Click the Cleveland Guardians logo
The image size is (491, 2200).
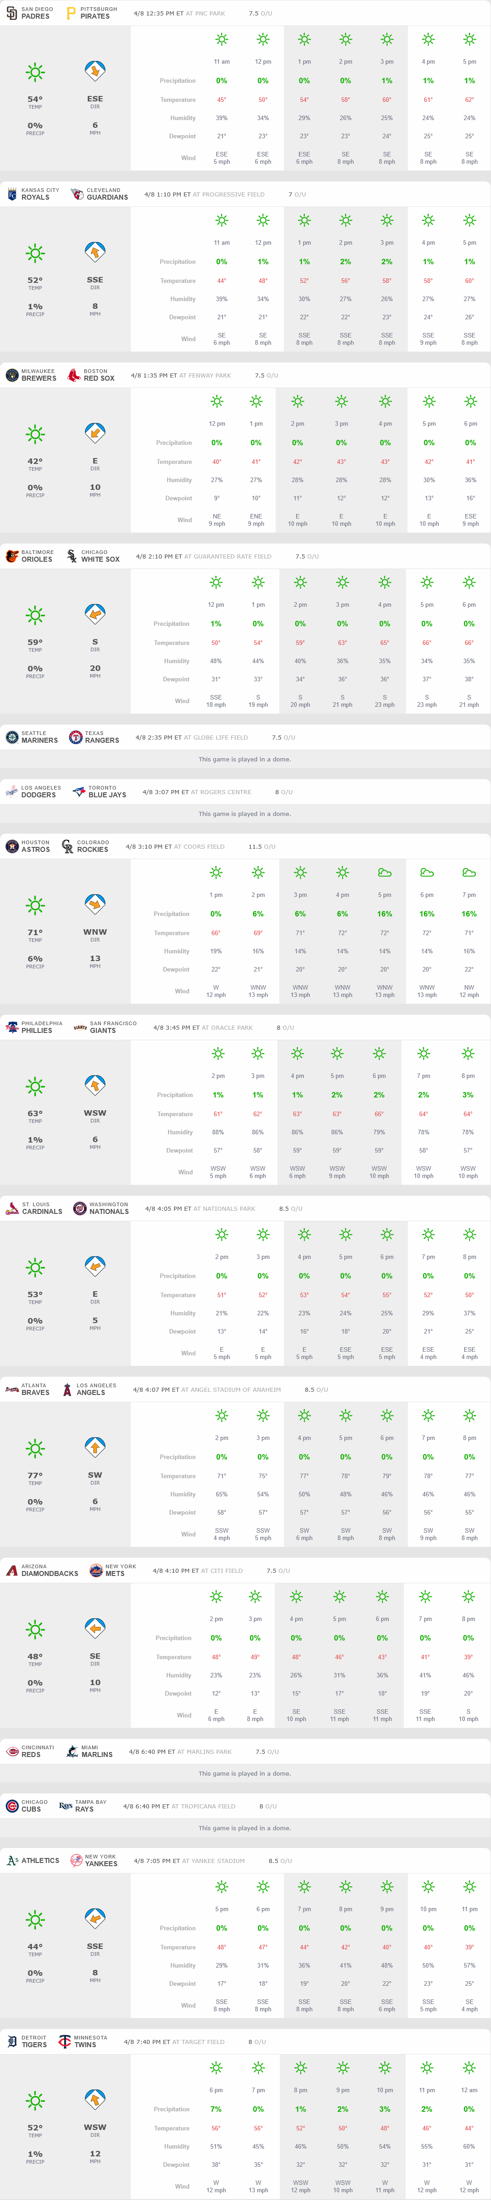(x=77, y=194)
